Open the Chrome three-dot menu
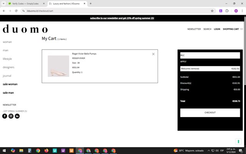The height and width of the screenshot is (154, 246). click(x=242, y=11)
